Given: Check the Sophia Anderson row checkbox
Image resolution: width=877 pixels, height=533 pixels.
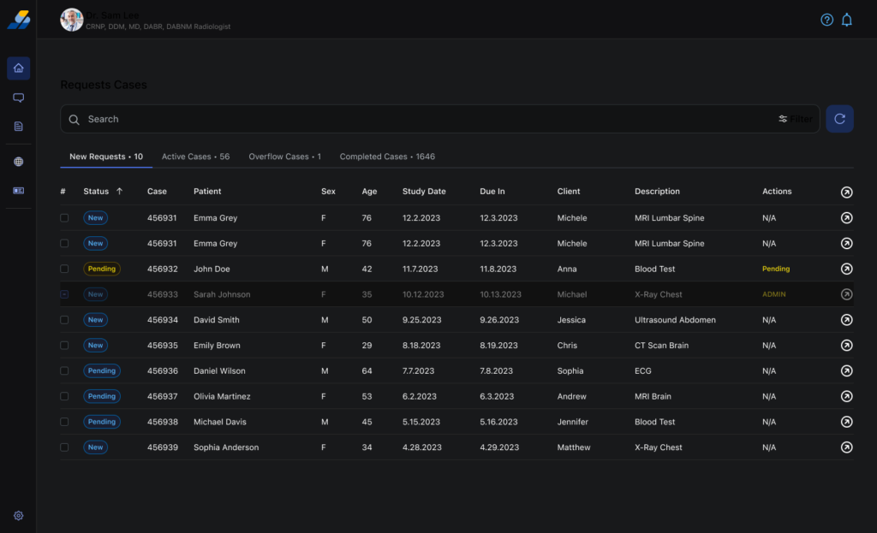Looking at the screenshot, I should coord(64,447).
